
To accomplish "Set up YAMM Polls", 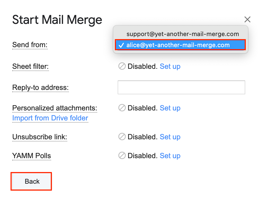I will tap(170, 156).
